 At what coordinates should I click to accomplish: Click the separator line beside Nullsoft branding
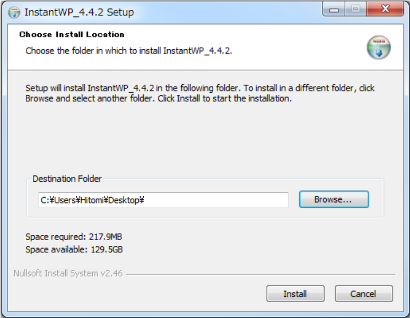pyautogui.click(x=261, y=275)
